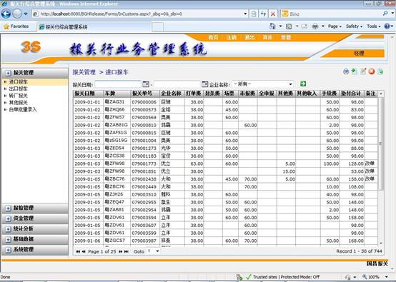Click the Home icon in command bar
The height and width of the screenshot is (282, 396).
click(272, 26)
